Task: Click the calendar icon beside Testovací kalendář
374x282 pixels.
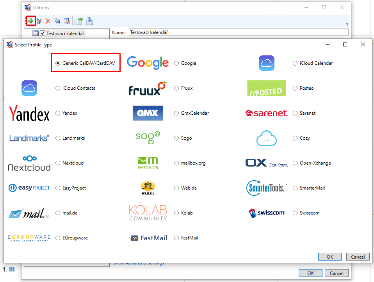Action: [35, 33]
